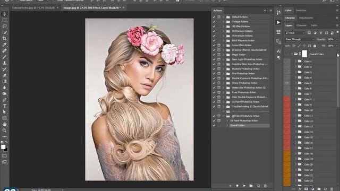
Task: Select the Clone Stamp tool
Action: point(4,63)
